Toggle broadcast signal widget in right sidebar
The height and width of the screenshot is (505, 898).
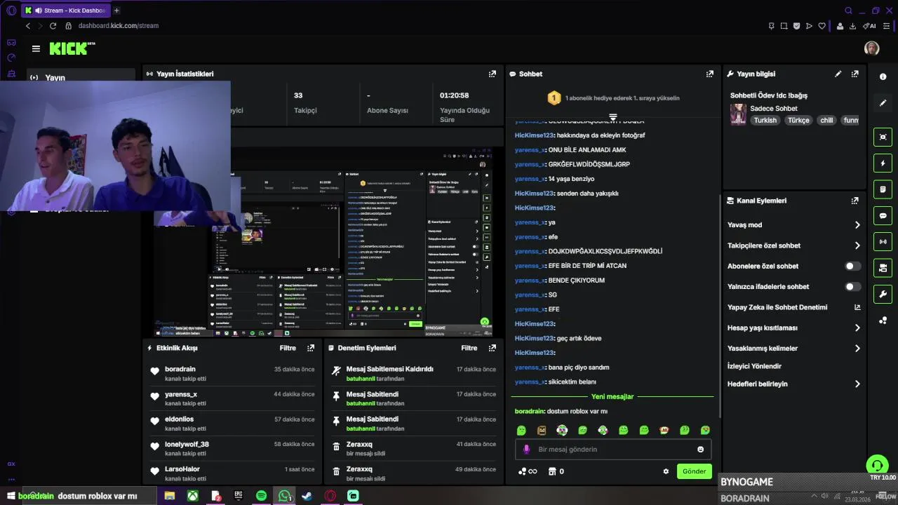pos(883,242)
